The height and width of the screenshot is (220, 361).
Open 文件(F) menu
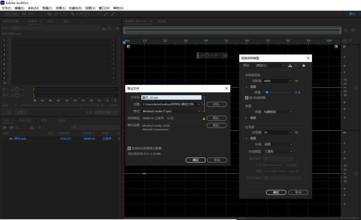coord(6,8)
